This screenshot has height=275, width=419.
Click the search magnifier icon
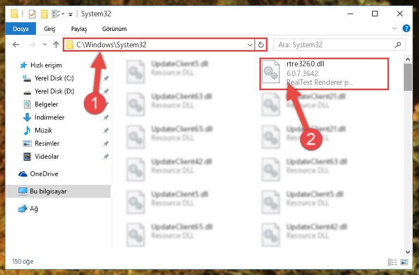(x=398, y=45)
